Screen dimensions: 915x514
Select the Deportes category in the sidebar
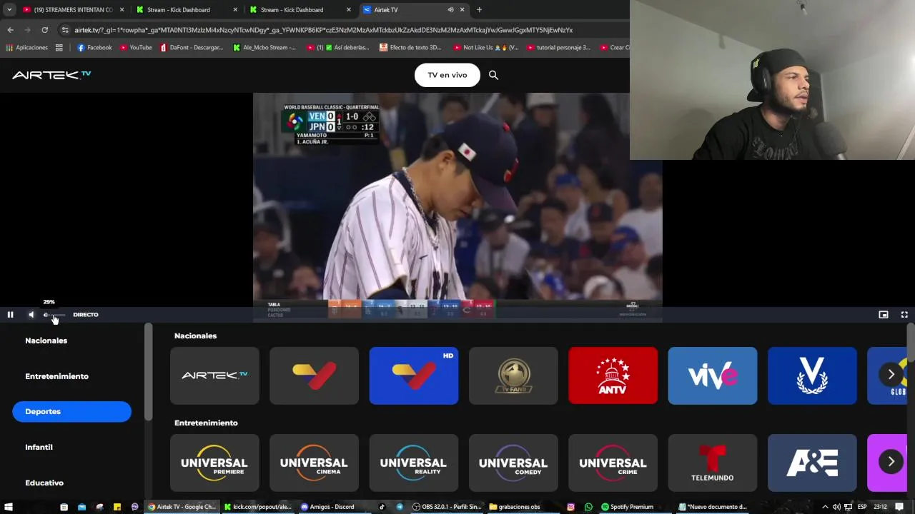71,411
